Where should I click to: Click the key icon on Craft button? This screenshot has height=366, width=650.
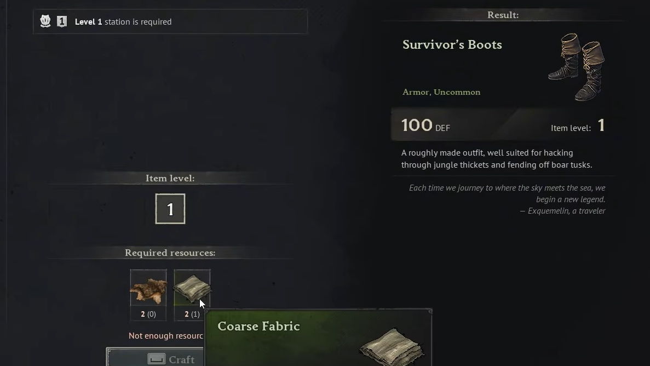156,359
